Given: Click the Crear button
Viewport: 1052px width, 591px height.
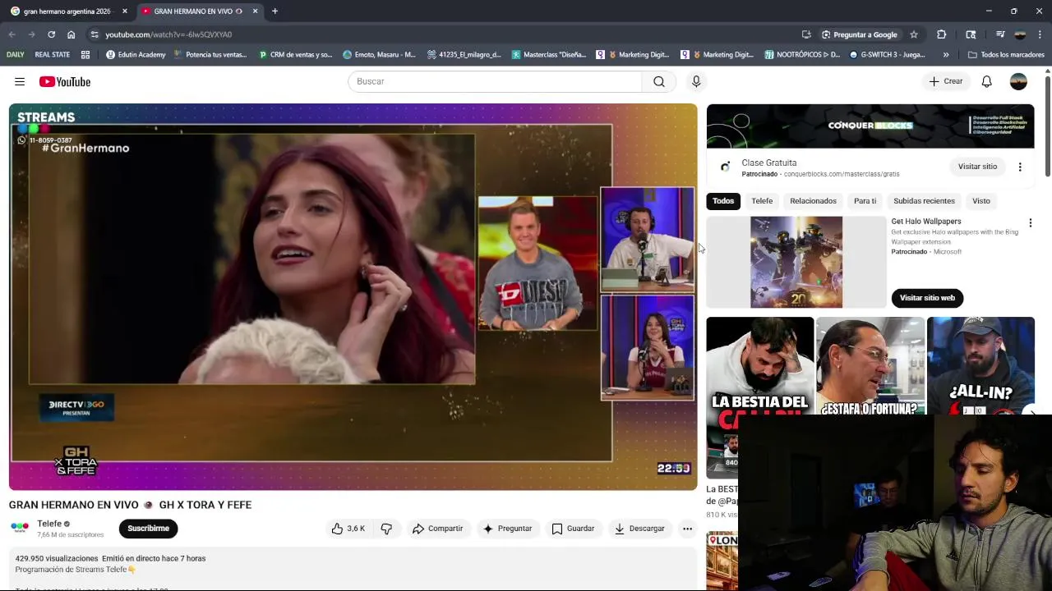Looking at the screenshot, I should [945, 81].
